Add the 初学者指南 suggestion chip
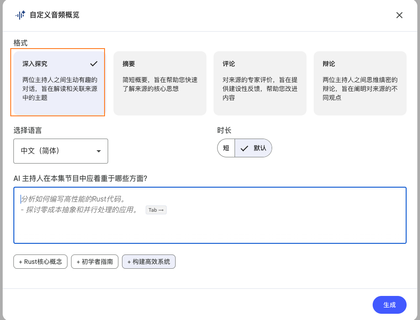420x320 pixels. click(95, 262)
